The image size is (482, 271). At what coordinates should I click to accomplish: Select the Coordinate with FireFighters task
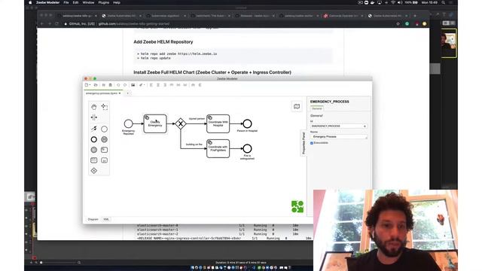[x=218, y=149]
